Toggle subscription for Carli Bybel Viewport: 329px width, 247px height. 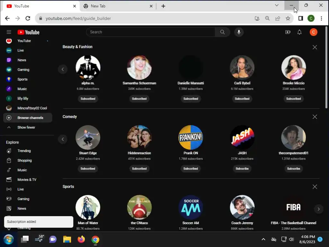[242, 99]
